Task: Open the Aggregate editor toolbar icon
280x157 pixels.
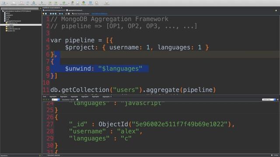Action: click(34, 3)
